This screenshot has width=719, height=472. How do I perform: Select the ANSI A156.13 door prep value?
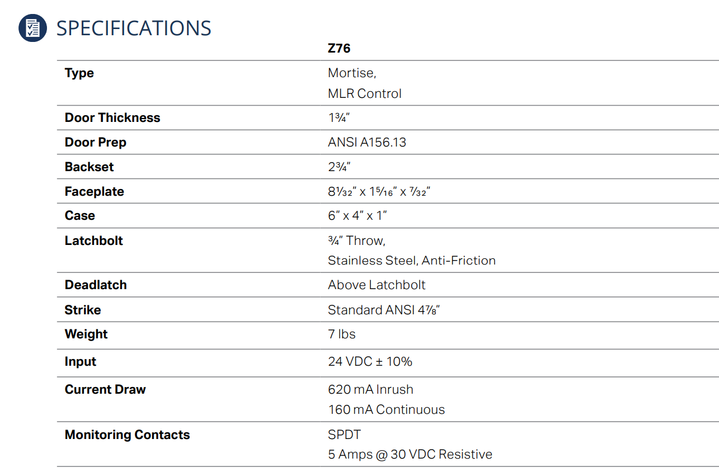[367, 142]
